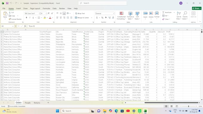Toggle Wrap Text for selected cells

pos(80,13)
